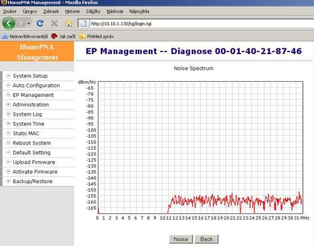Reload the page with the refresh icon
This screenshot has height=246, width=314.
pyautogui.click(x=40, y=23)
